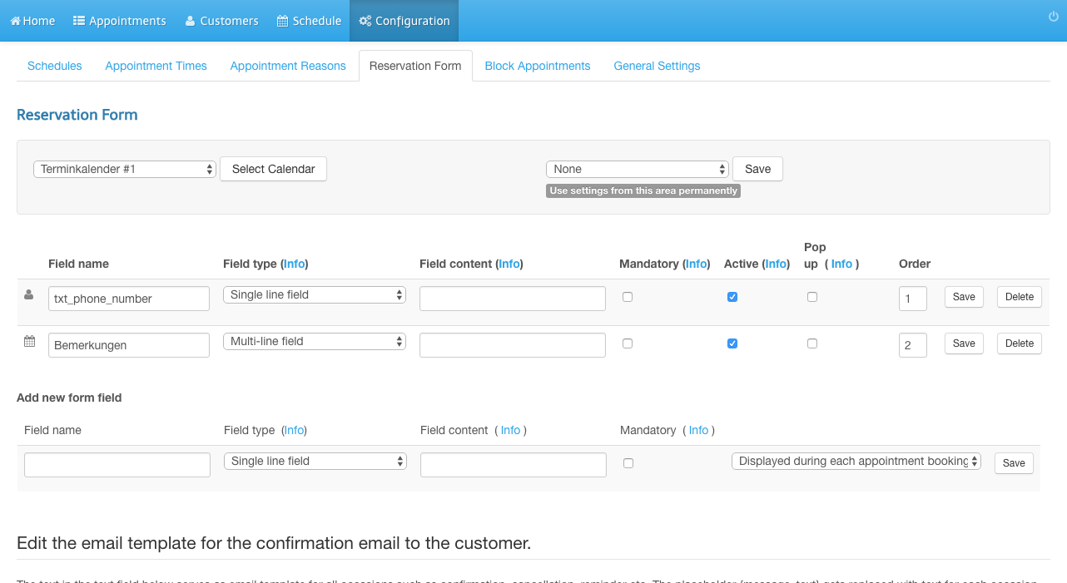
Task: Open the None settings dropdown
Action: click(638, 169)
